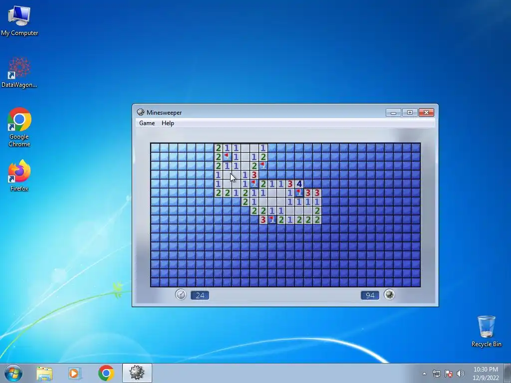The width and height of the screenshot is (511, 383).
Task: Click the revealed number 4 tile
Action: click(x=299, y=184)
